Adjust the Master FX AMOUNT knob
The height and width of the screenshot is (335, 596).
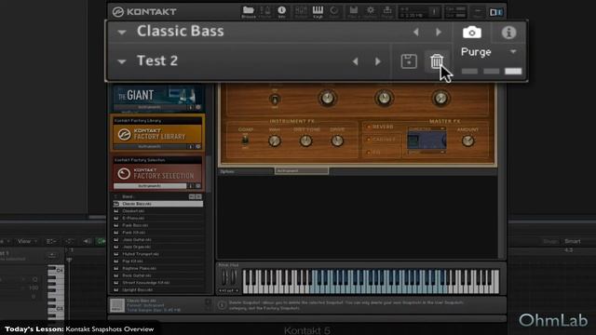467,141
